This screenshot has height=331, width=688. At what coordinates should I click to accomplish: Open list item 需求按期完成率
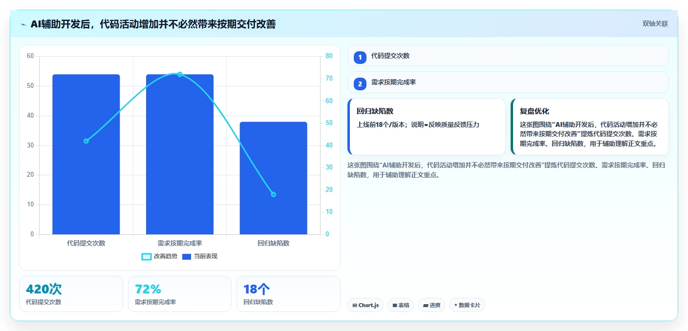[508, 82]
